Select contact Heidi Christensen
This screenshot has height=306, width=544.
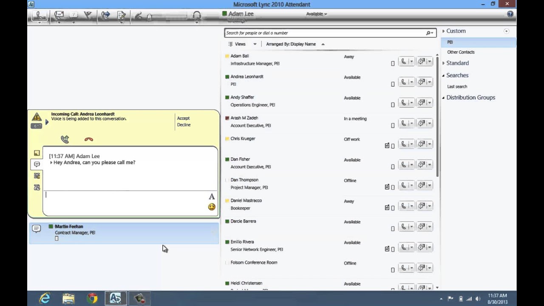pos(246,283)
